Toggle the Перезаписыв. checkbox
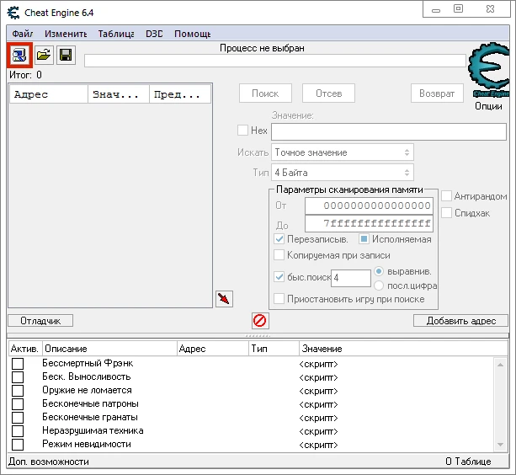Screen dimensions: 516x475 tap(279, 239)
